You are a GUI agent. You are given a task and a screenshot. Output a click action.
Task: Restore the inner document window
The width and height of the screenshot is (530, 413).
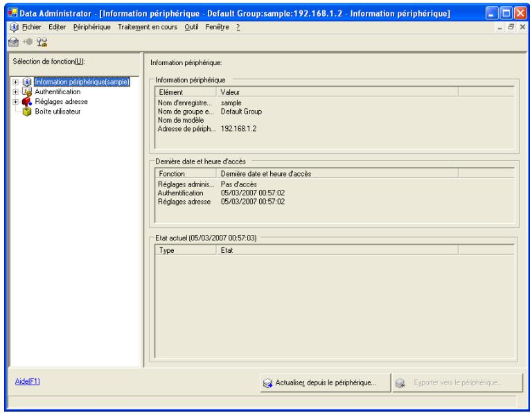(x=511, y=27)
